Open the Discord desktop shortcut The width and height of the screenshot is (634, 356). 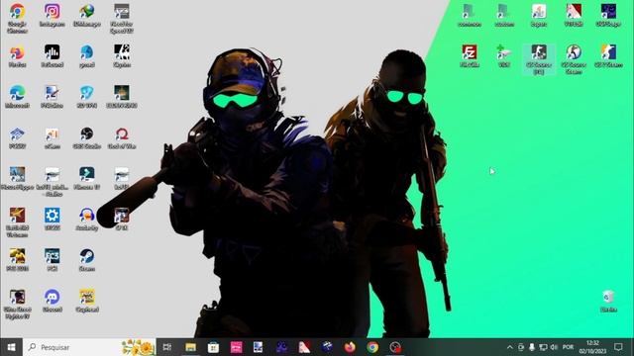(x=53, y=301)
